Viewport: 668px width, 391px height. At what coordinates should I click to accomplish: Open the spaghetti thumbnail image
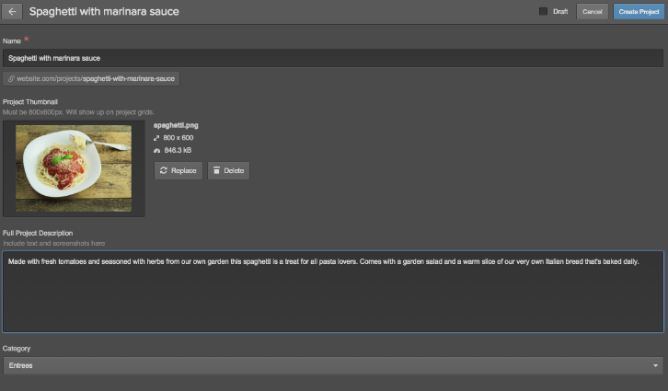(74, 168)
